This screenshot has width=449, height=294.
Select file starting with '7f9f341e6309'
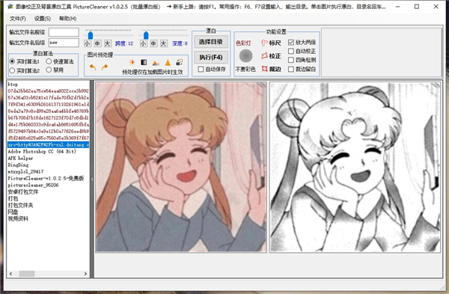[48, 105]
